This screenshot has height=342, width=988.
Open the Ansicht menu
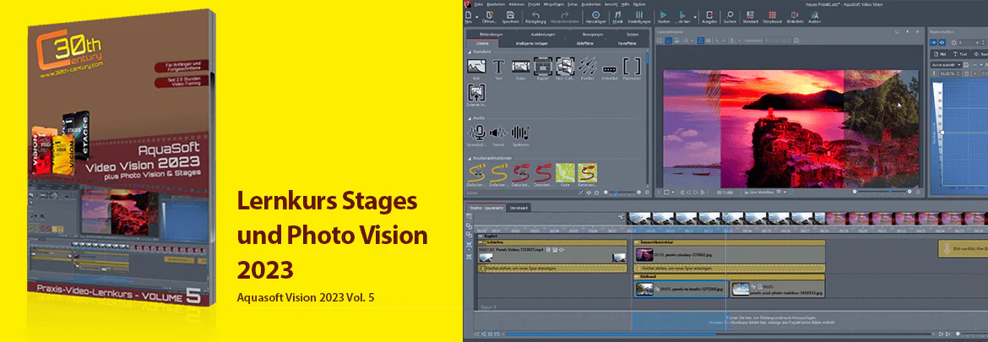611,3
